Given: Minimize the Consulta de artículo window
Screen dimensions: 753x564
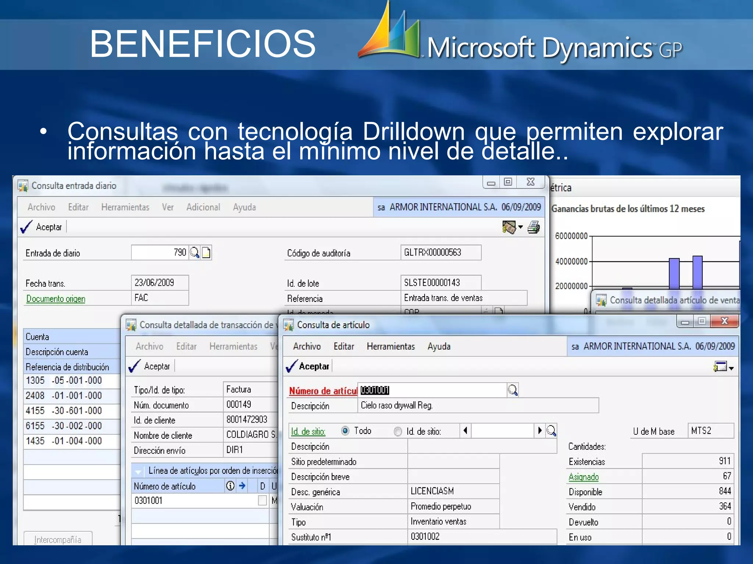Looking at the screenshot, I should [685, 322].
